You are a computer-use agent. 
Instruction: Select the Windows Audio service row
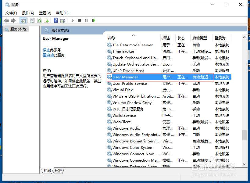click(x=126, y=128)
